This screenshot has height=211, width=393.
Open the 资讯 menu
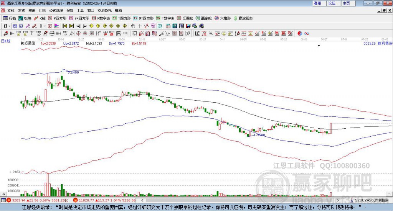pyautogui.click(x=32, y=10)
